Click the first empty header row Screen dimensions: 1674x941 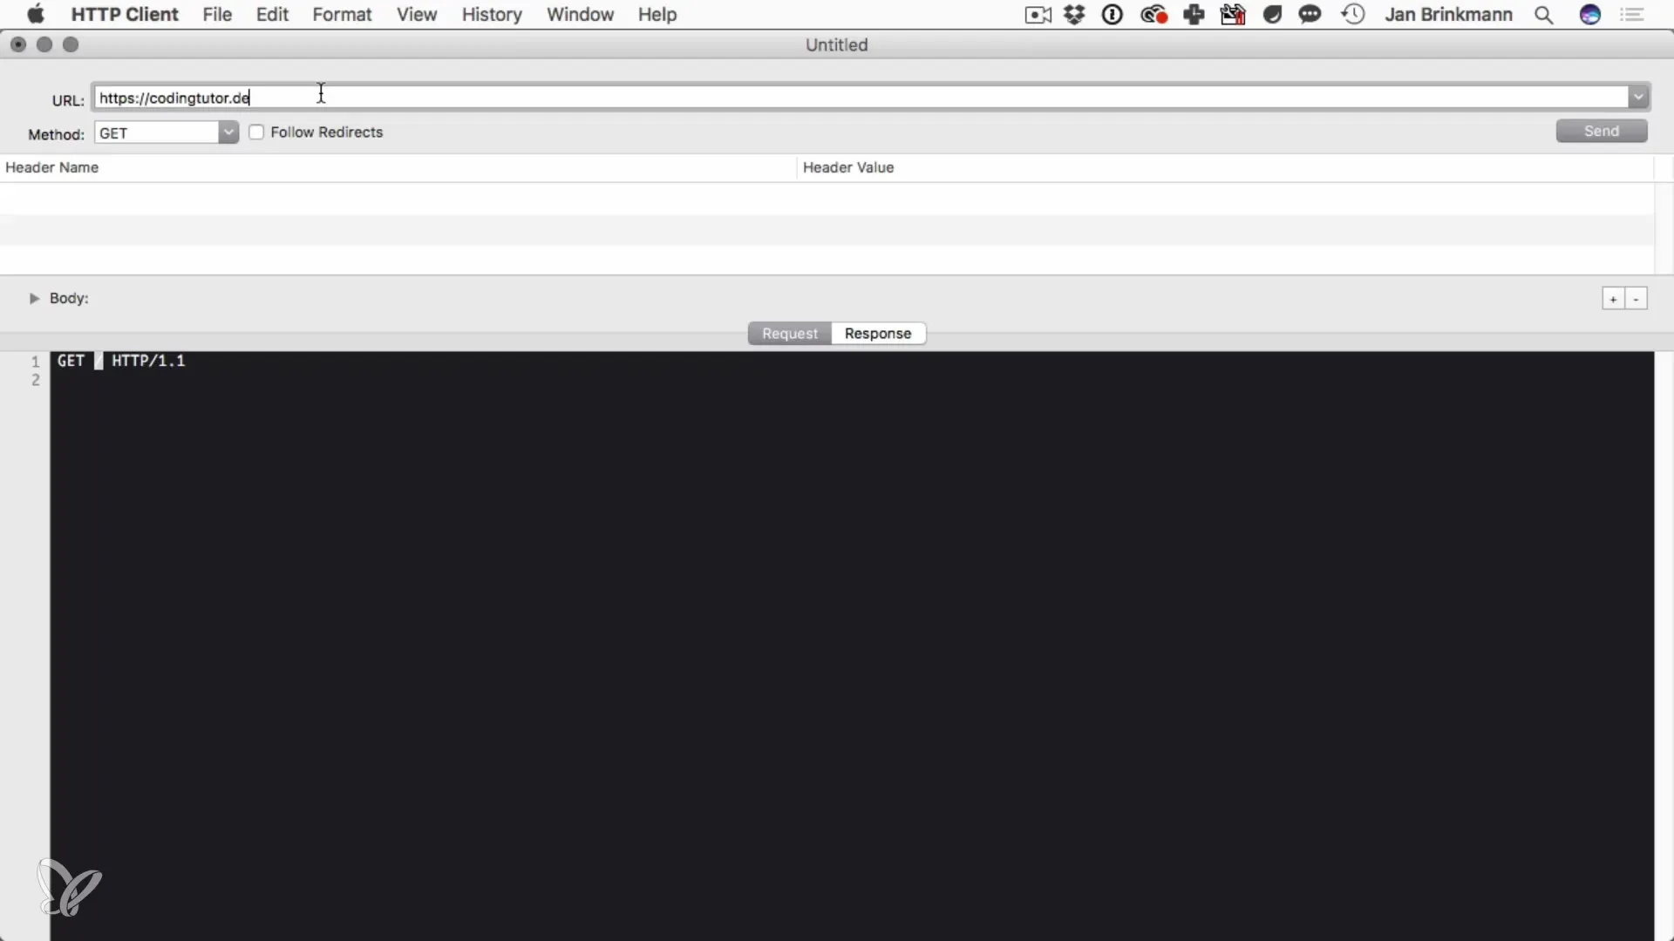point(827,199)
